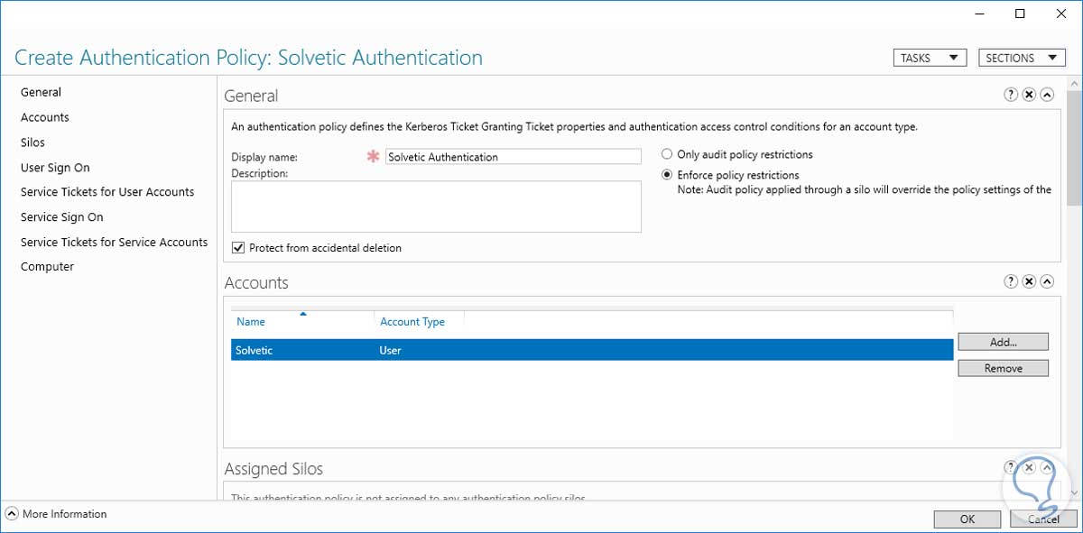Click the Display name text field
1083x533 pixels.
[513, 157]
